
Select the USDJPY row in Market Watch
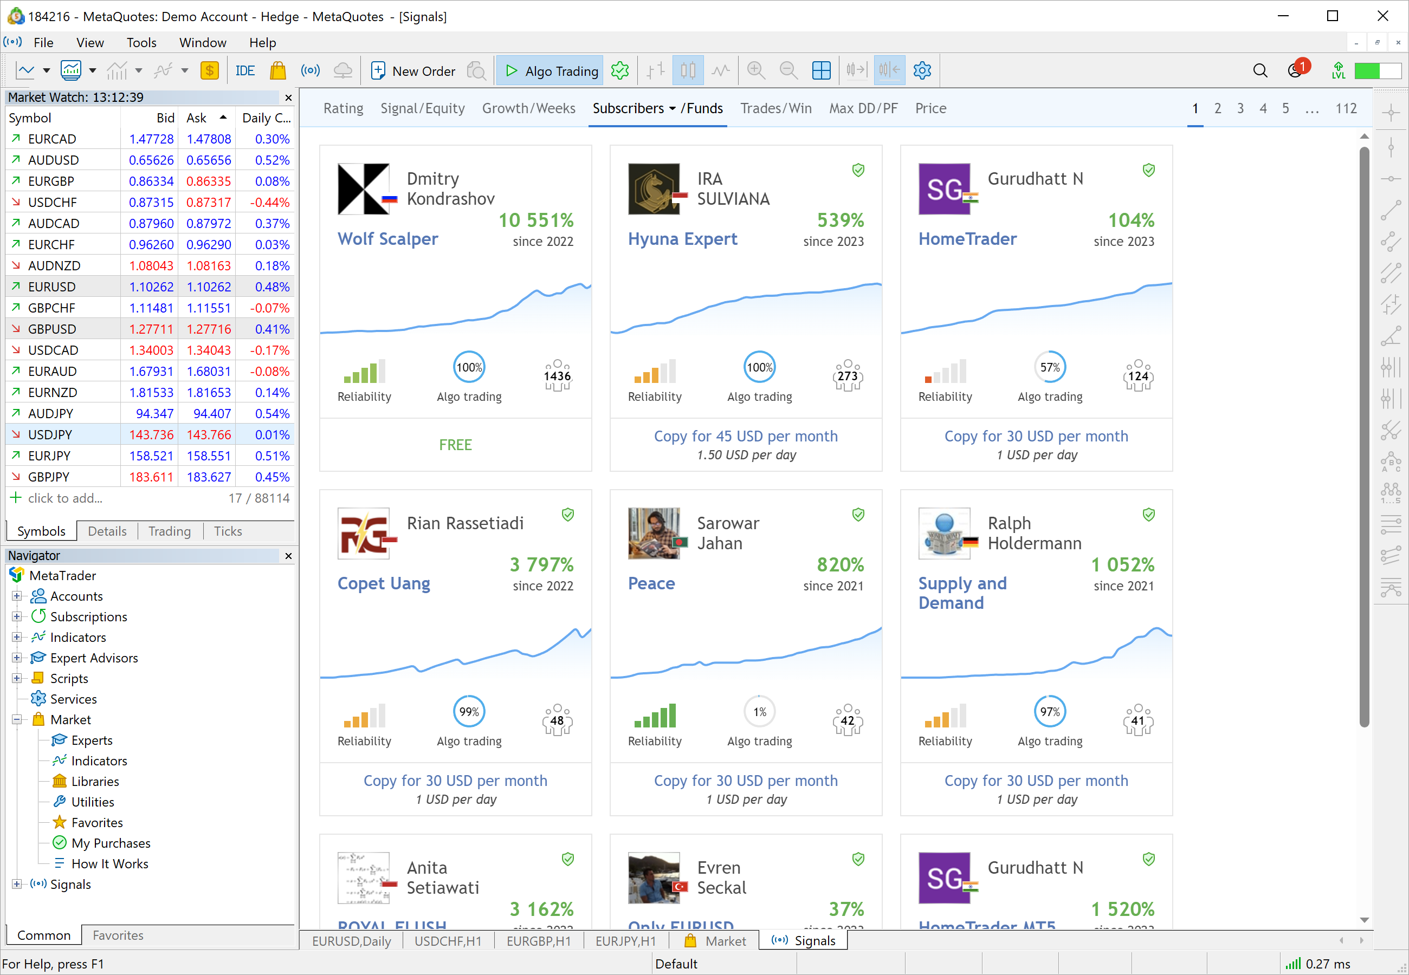150,435
